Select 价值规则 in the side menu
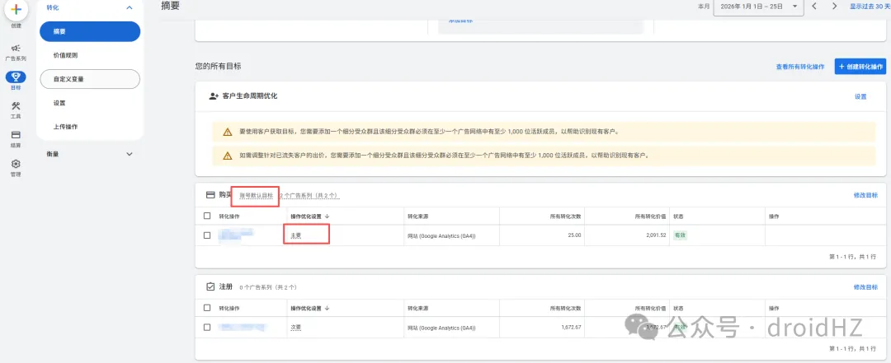The image size is (891, 363). (x=65, y=55)
